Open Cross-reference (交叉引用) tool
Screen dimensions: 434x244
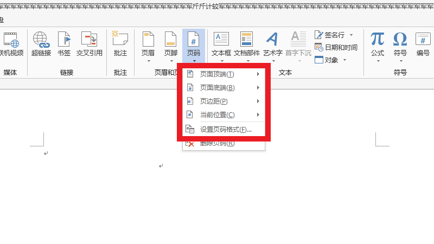[x=89, y=43]
